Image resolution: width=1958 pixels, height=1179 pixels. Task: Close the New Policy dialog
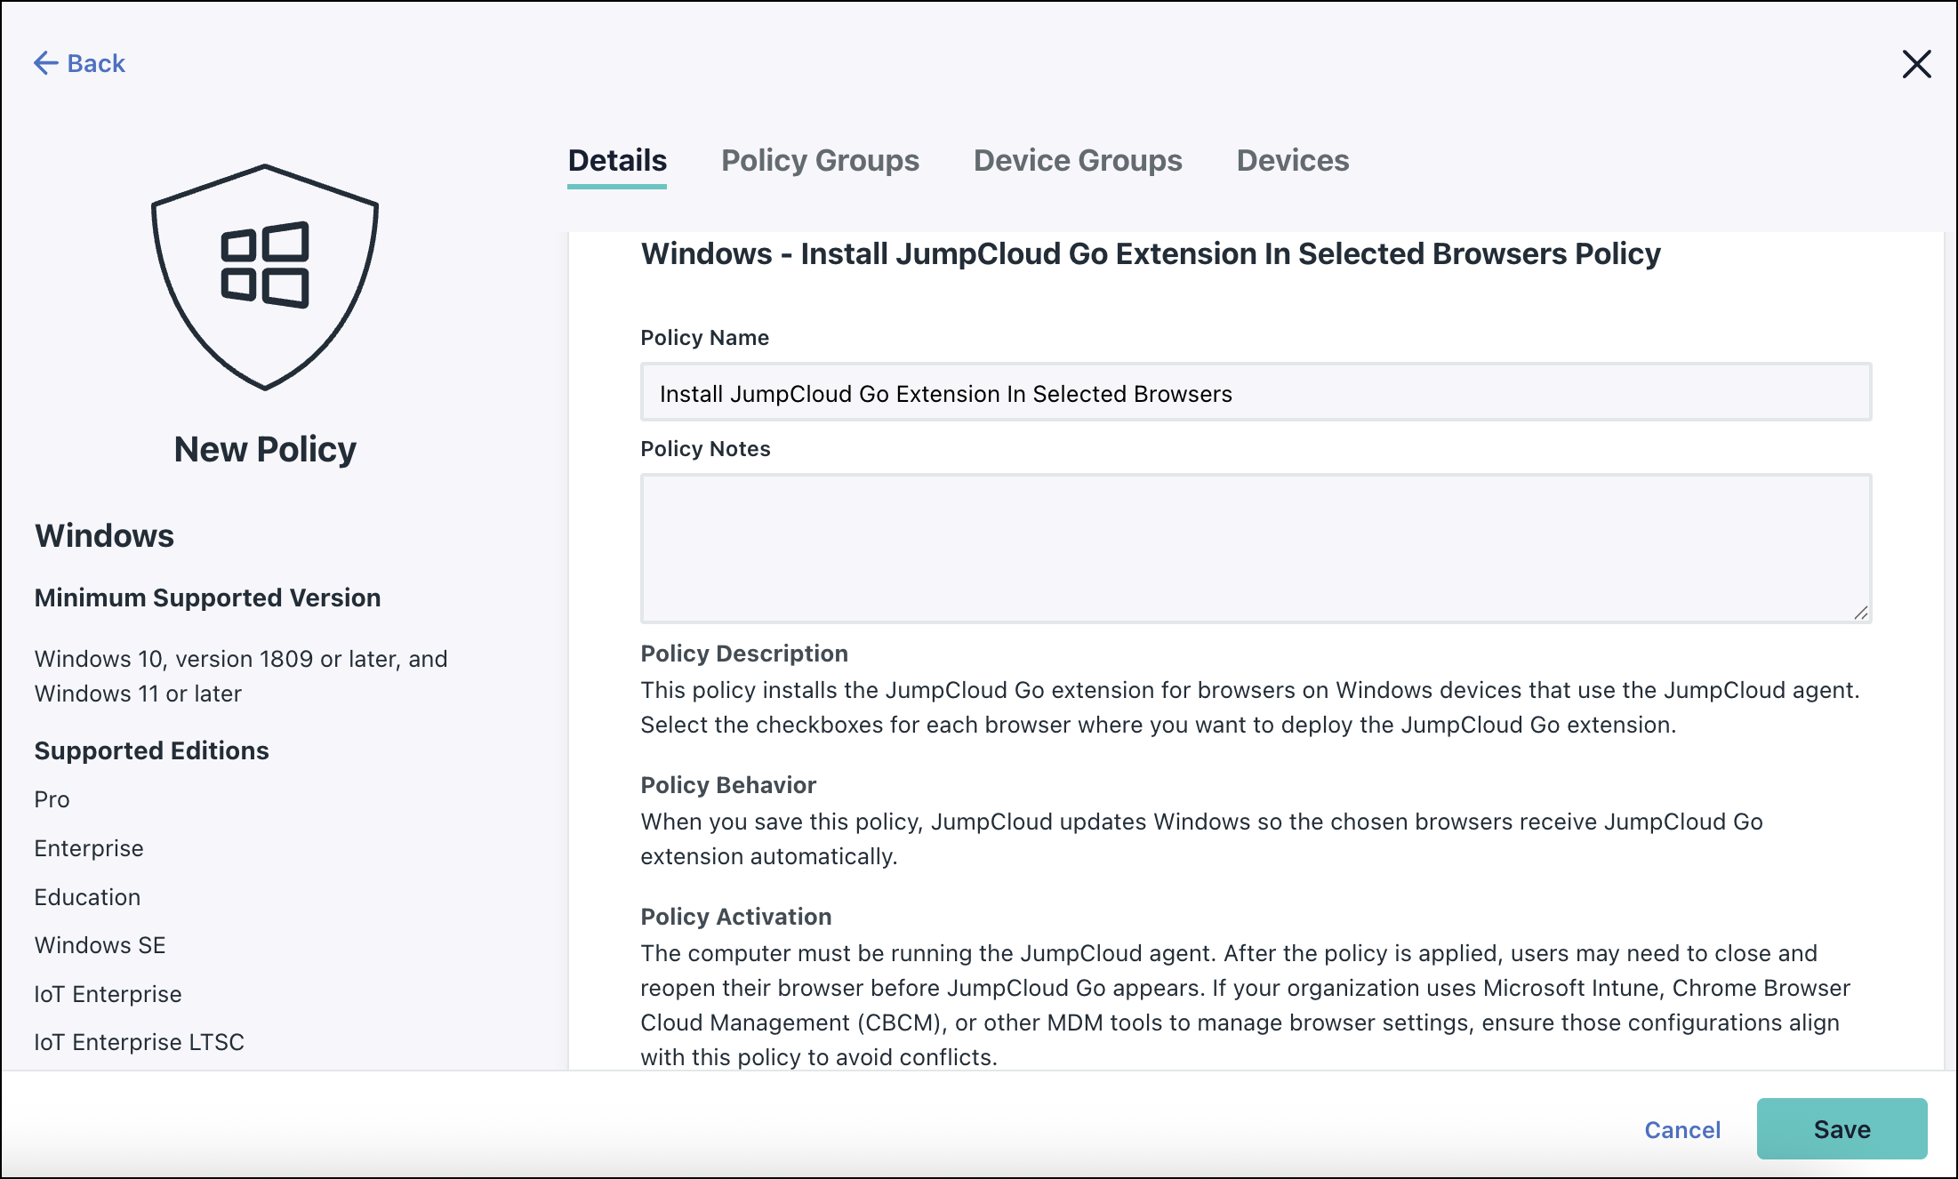coord(1916,64)
